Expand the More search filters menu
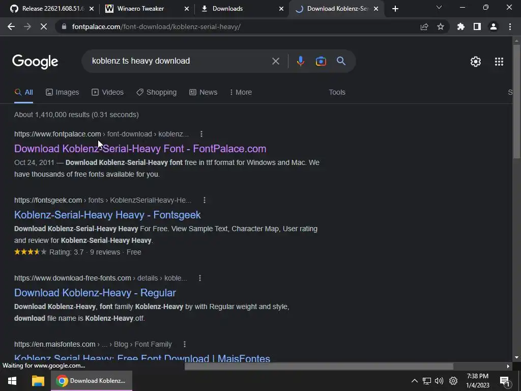 pyautogui.click(x=241, y=92)
